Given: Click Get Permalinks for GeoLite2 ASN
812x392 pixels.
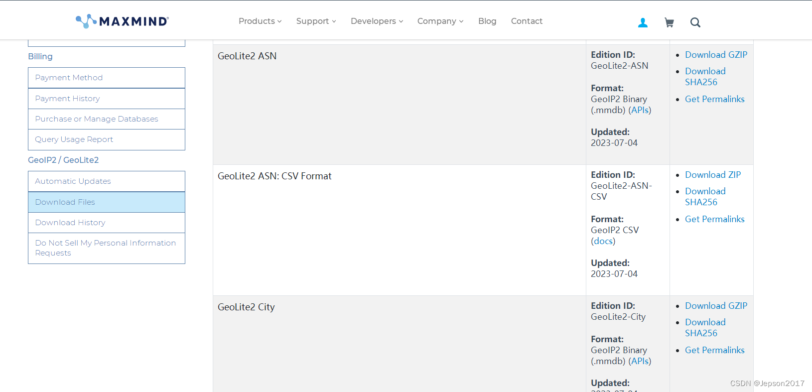Looking at the screenshot, I should tap(714, 99).
